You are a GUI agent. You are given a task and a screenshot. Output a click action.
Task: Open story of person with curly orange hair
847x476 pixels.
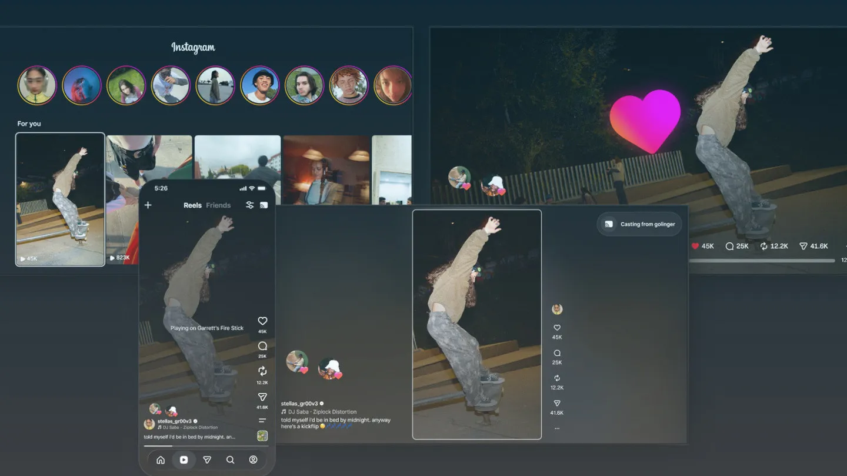coord(349,85)
